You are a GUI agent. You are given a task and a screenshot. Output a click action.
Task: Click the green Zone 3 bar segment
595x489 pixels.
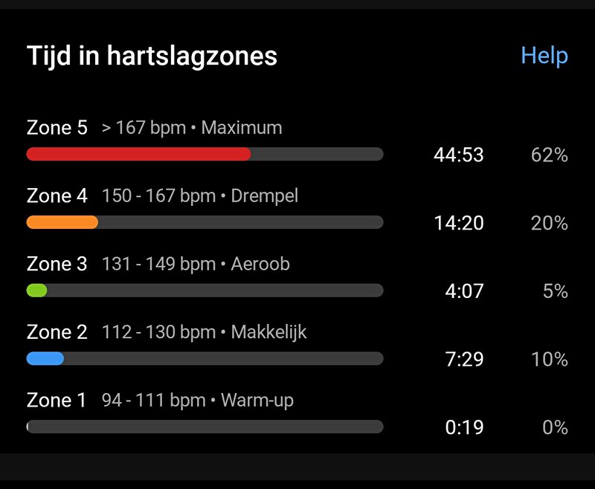36,291
